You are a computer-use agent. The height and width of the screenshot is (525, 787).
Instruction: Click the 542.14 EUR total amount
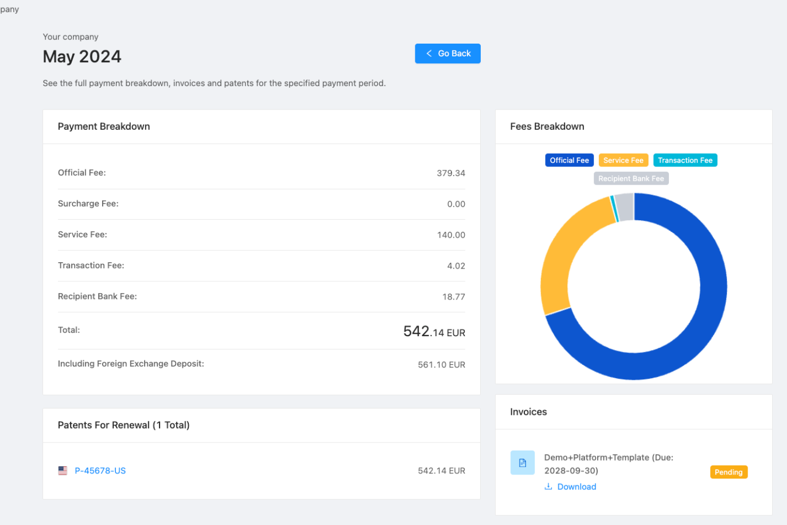click(434, 332)
